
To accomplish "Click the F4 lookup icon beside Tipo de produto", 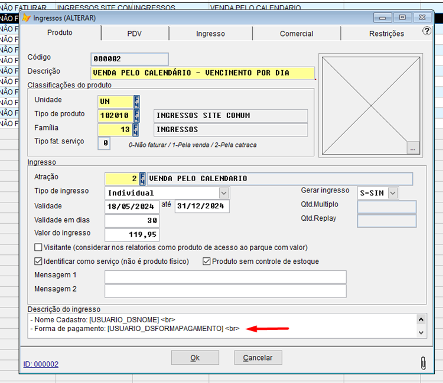I will coord(136,115).
